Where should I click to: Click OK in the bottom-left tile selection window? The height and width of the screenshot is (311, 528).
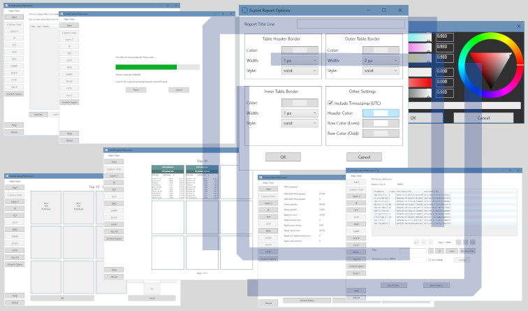pyautogui.click(x=62, y=298)
